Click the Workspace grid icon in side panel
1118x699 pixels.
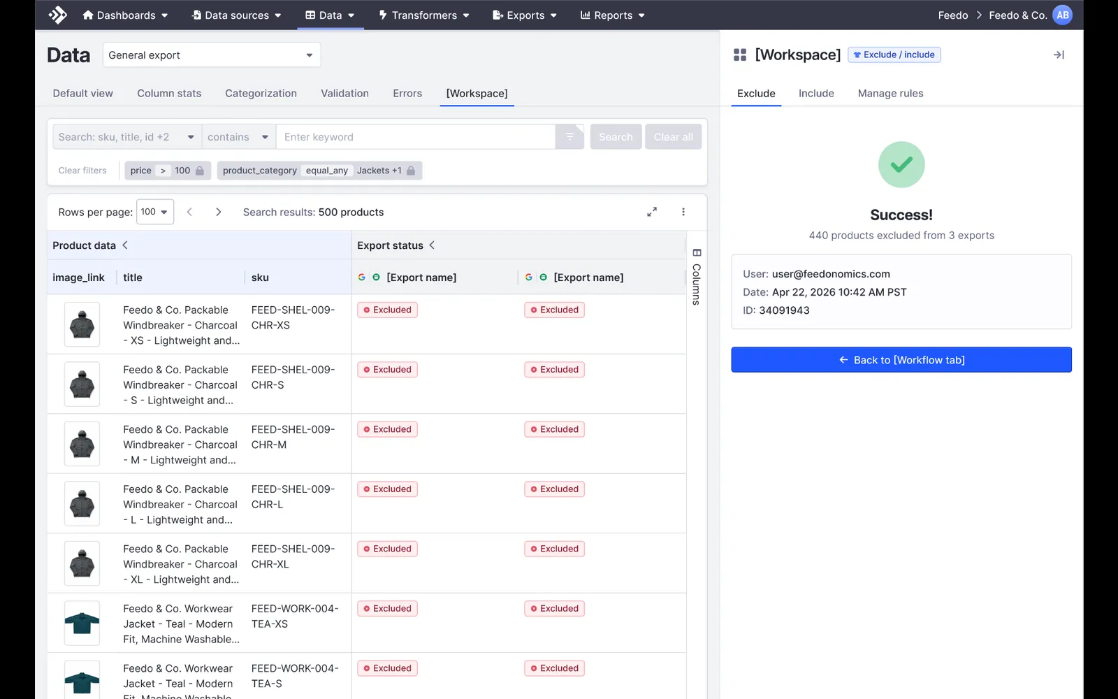point(740,55)
